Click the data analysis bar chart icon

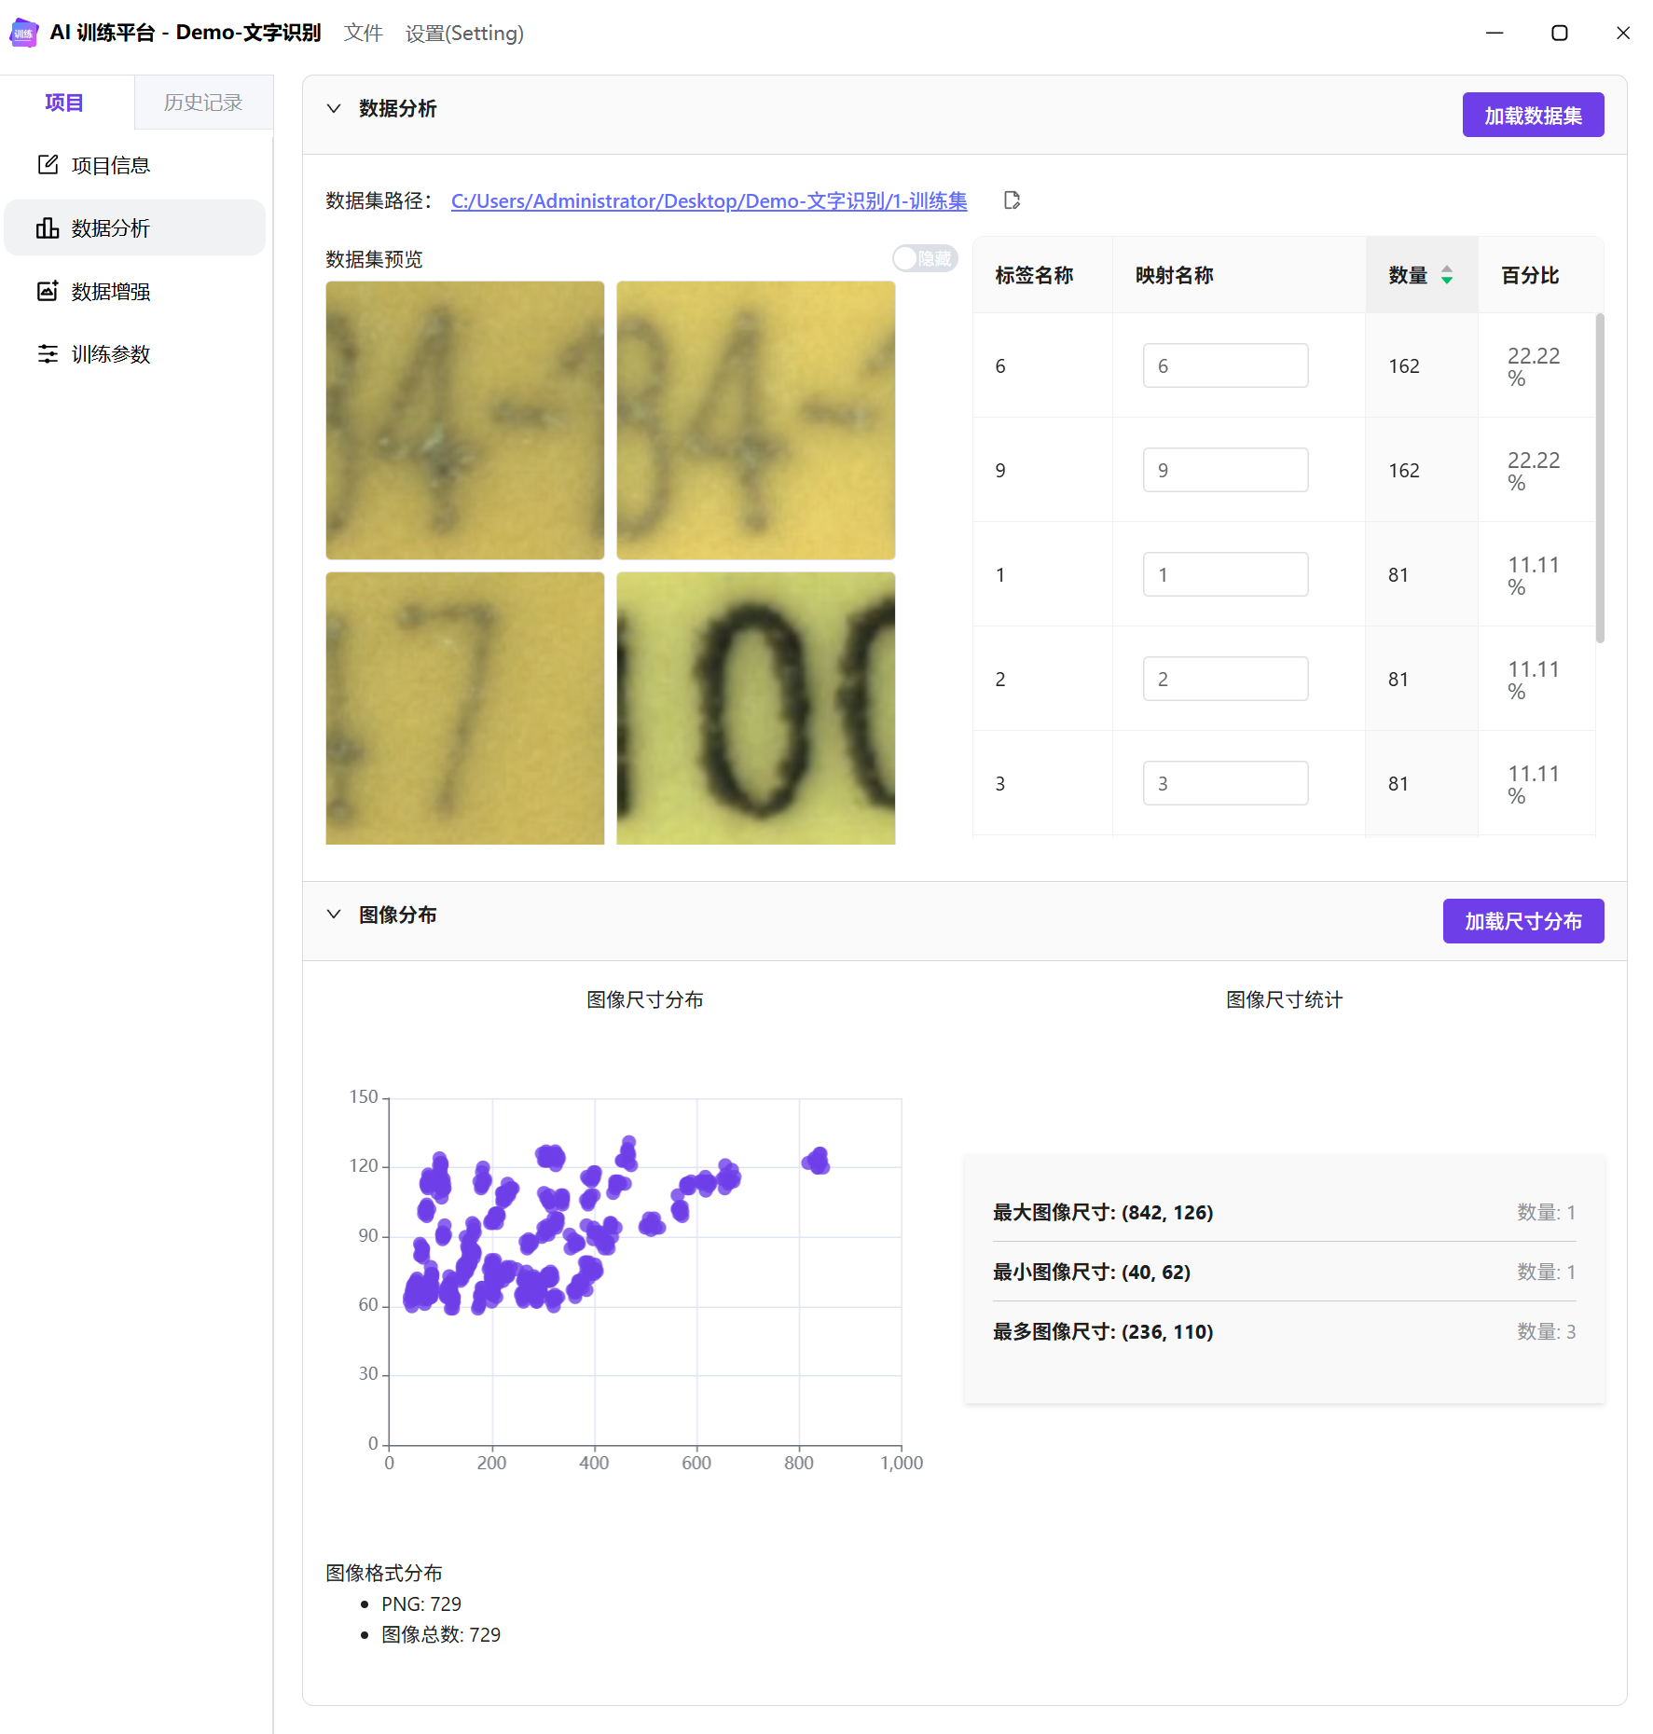tap(48, 228)
